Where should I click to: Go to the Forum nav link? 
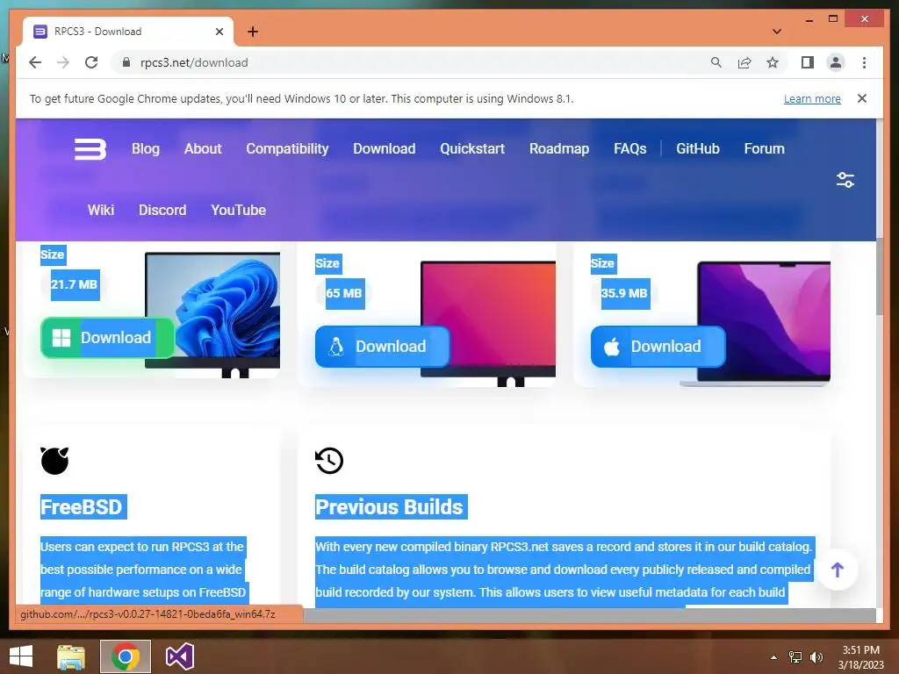click(x=765, y=149)
